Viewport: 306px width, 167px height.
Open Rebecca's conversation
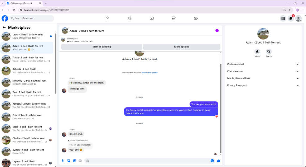click(27, 105)
